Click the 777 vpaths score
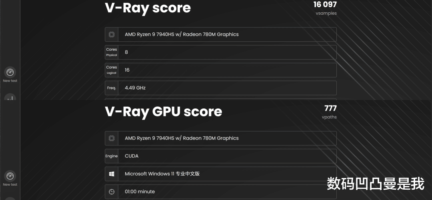The height and width of the screenshot is (200, 432). [330, 108]
